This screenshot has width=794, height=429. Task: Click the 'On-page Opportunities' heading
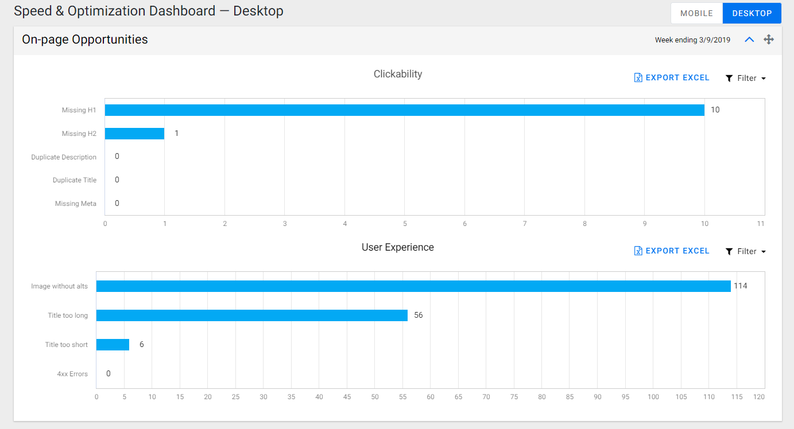coord(85,40)
